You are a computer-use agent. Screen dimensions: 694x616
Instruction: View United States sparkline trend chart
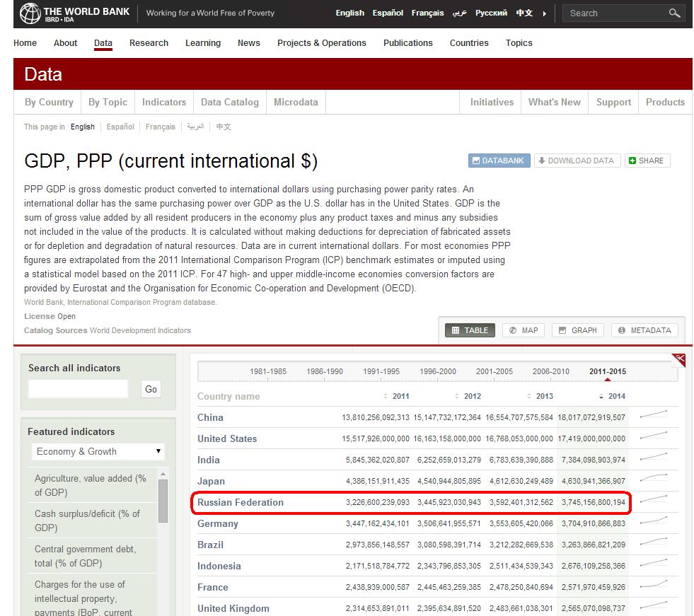653,436
